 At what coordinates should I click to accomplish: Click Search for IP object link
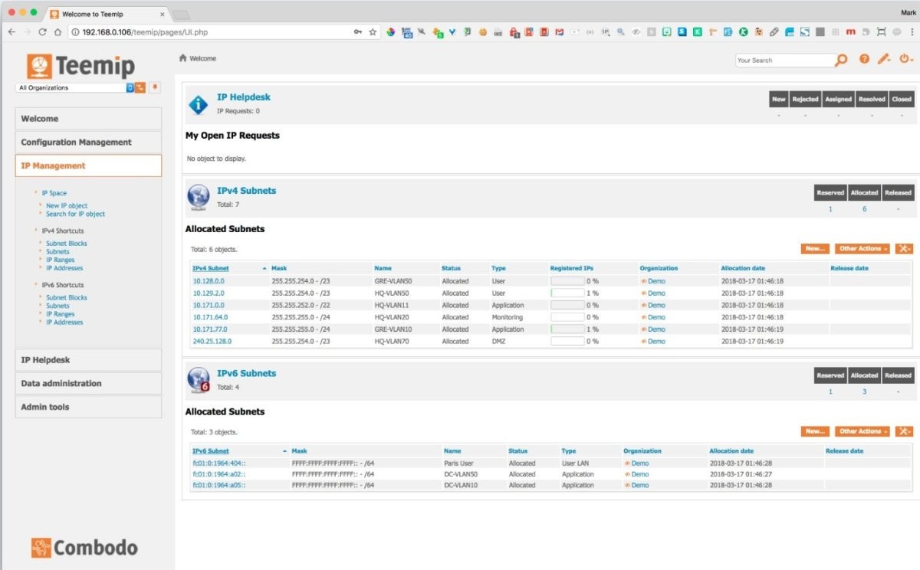pos(75,214)
